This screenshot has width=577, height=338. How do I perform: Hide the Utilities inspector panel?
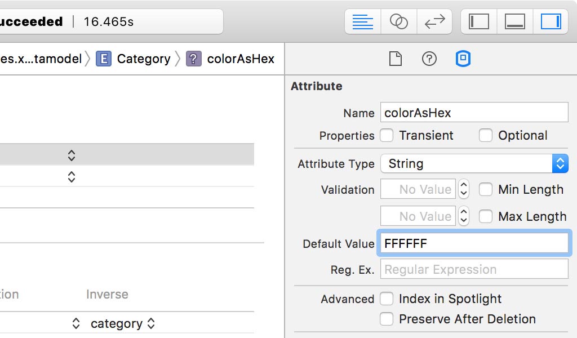click(551, 21)
